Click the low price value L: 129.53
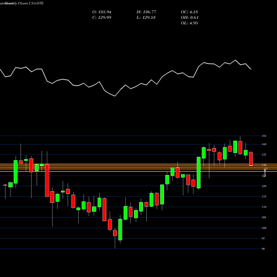The width and height of the screenshot is (277, 277). (x=146, y=18)
